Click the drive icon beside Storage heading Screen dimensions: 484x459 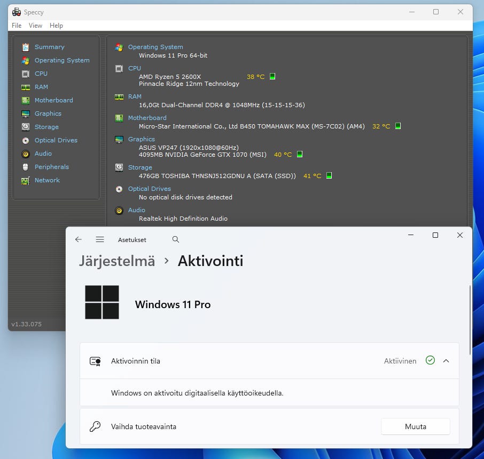point(119,167)
